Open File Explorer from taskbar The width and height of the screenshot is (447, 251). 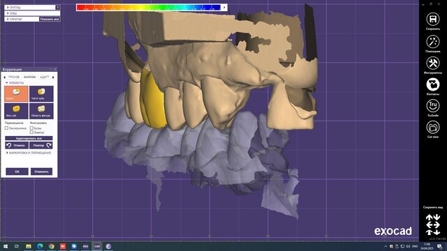pyautogui.click(x=29, y=246)
